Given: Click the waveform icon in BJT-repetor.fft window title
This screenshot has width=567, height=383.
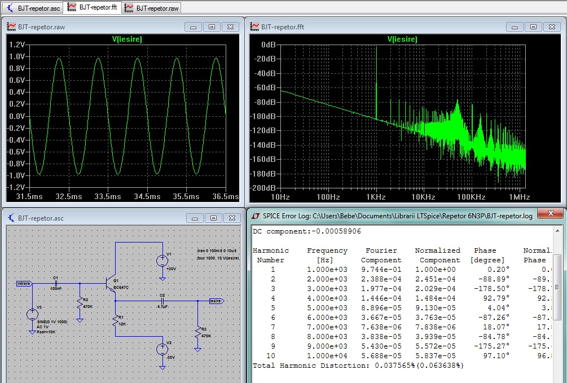Looking at the screenshot, I should tap(254, 27).
